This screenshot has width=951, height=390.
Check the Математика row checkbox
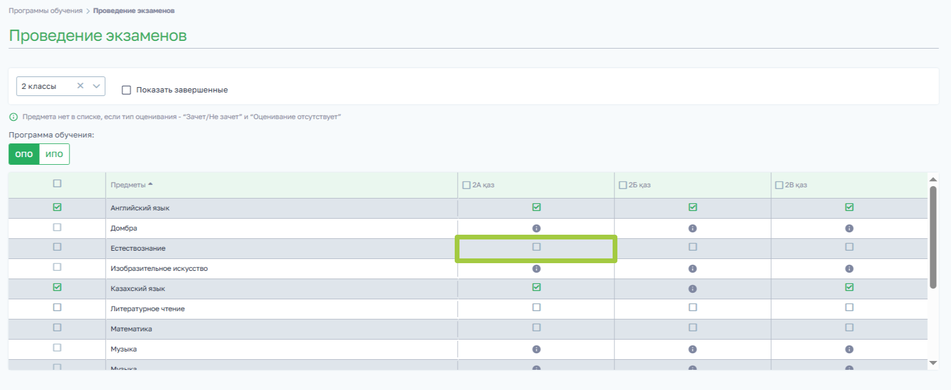[57, 327]
